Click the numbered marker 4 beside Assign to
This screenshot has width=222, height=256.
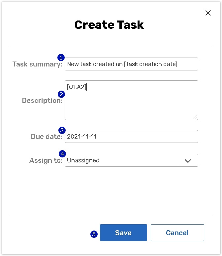point(62,154)
